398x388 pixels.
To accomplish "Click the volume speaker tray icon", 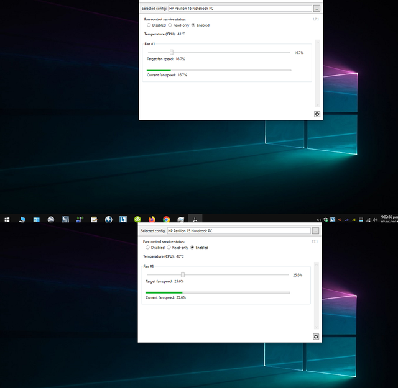I will [375, 220].
